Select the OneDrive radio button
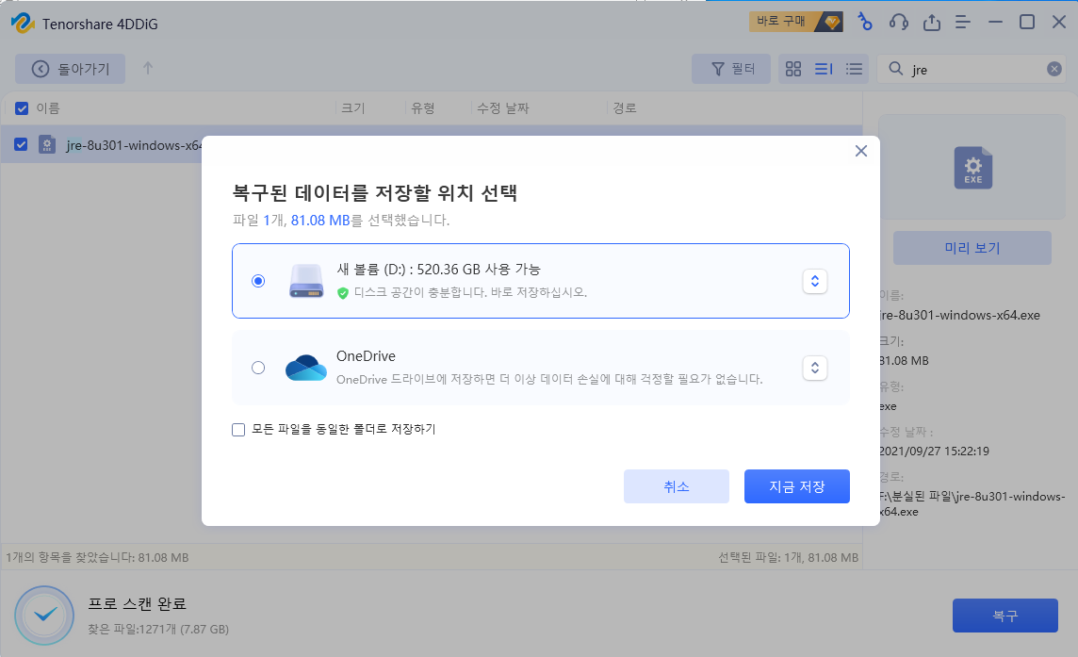 (258, 368)
